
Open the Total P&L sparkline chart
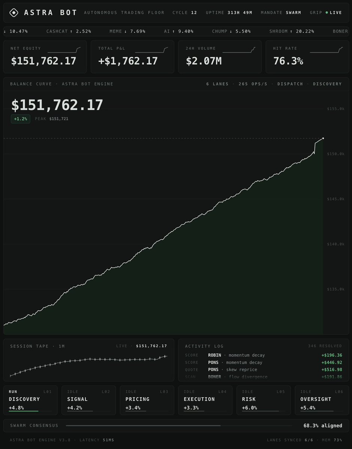click(x=152, y=50)
